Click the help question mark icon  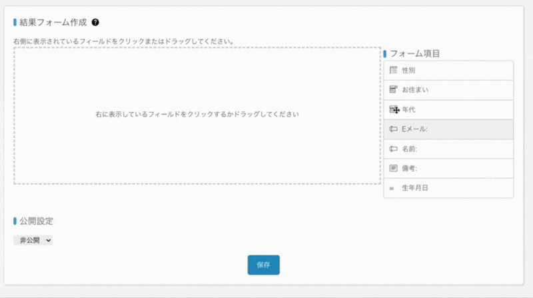95,23
